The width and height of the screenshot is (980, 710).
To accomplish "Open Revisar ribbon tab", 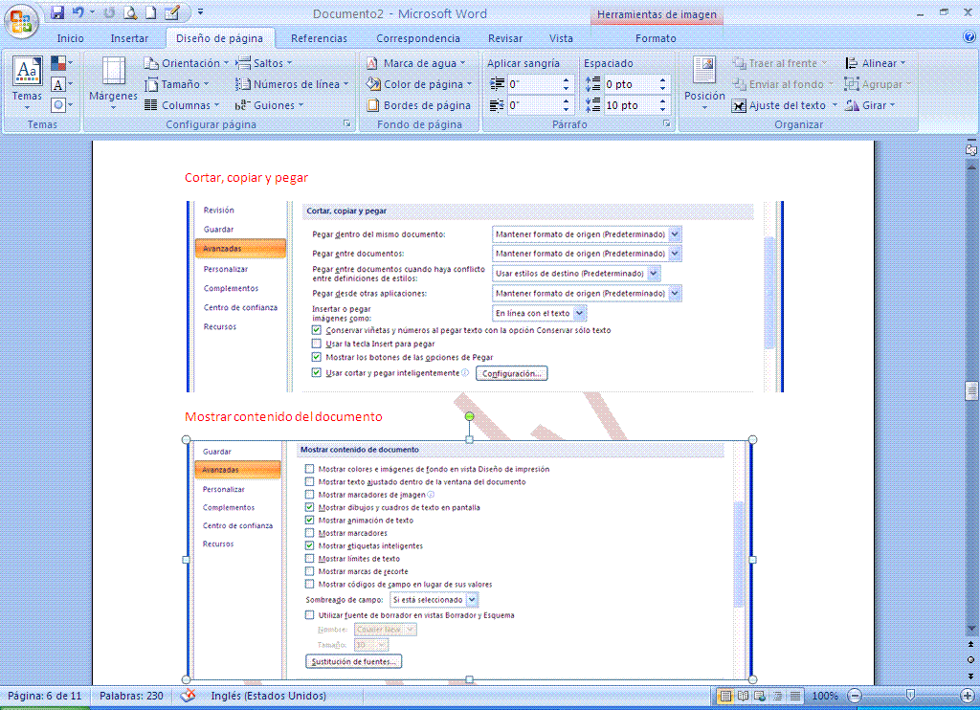I will tap(505, 38).
